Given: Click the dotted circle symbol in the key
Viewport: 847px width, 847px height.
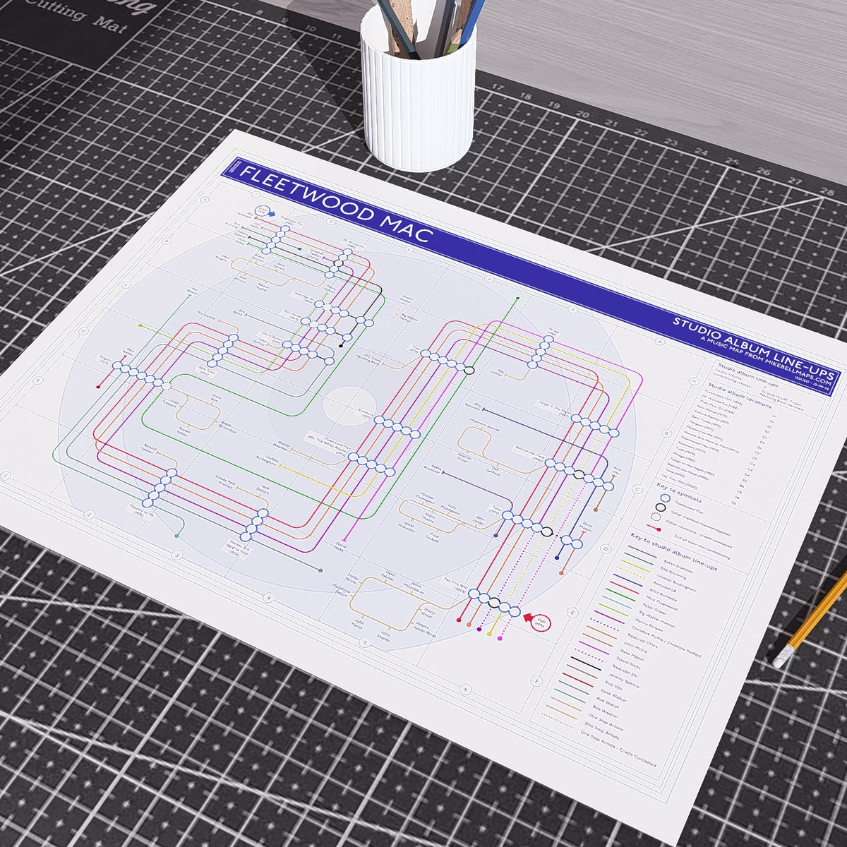Looking at the screenshot, I should click(656, 517).
